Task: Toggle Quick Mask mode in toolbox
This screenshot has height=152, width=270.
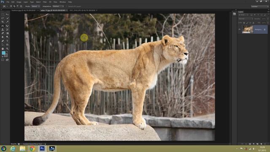Action: click(3, 60)
